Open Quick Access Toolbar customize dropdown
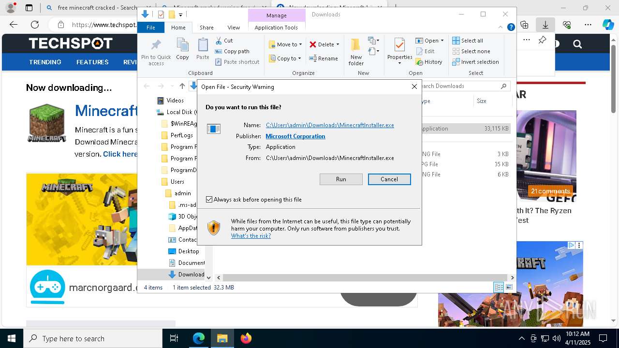Screen dimensions: 619x348 pos(180,14)
